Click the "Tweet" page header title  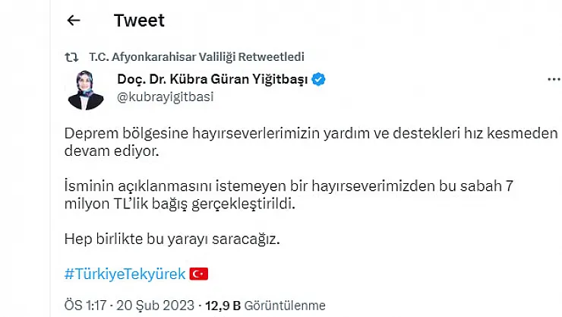pyautogui.click(x=139, y=21)
